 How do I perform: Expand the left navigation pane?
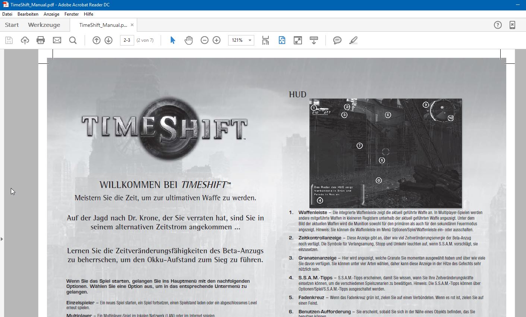click(x=2, y=239)
